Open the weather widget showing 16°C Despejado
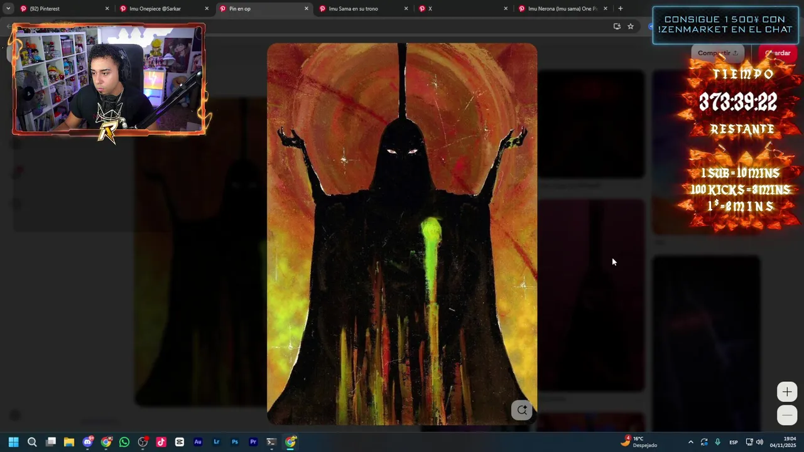The width and height of the screenshot is (804, 452). [x=639, y=442]
